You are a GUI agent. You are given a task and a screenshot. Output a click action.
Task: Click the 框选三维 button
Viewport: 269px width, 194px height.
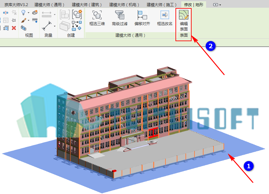pos(97,18)
